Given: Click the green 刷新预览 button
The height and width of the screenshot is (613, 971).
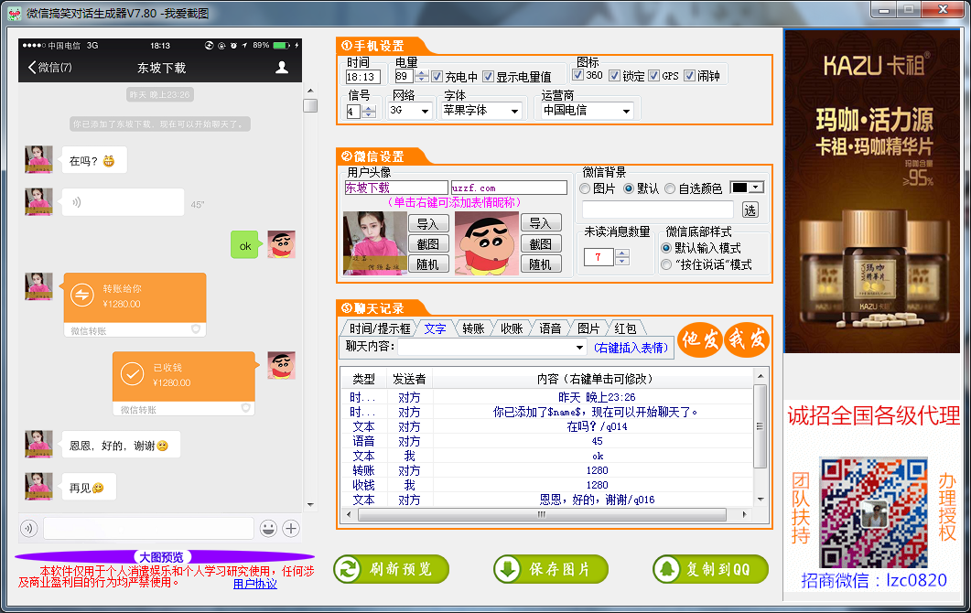Looking at the screenshot, I should pos(392,569).
